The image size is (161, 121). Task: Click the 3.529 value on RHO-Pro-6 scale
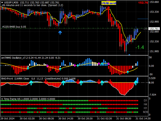pyautogui.click(x=152, y=78)
